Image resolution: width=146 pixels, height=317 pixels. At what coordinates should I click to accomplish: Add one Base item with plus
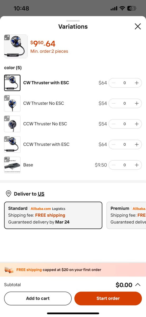coord(136,165)
